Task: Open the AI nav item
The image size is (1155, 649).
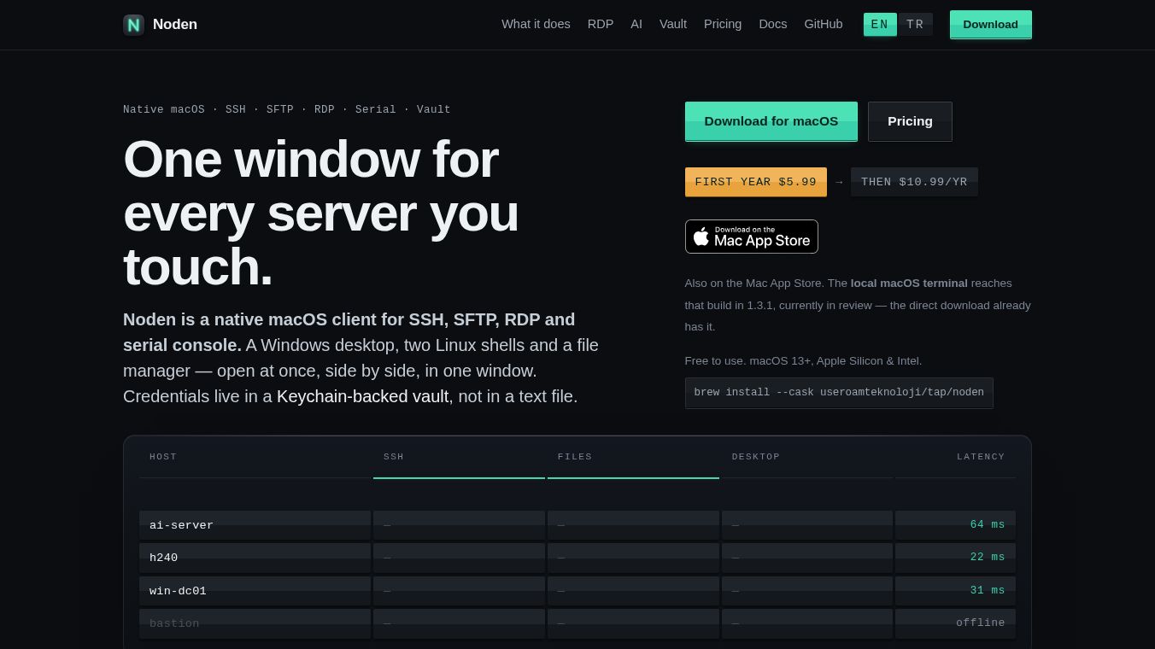Action: [x=636, y=24]
